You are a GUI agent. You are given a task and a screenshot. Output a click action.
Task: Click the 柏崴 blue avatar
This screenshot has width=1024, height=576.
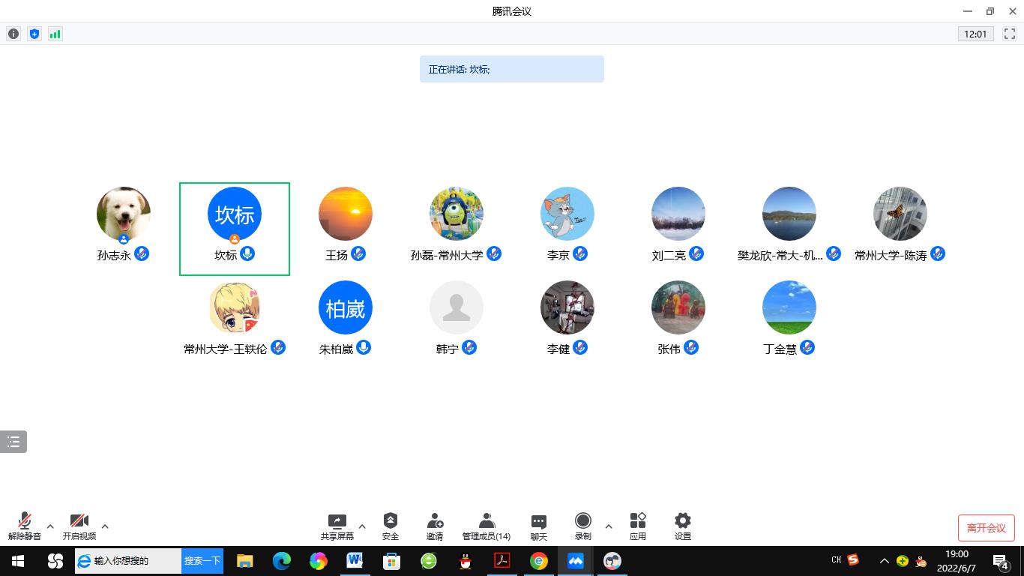tap(346, 307)
